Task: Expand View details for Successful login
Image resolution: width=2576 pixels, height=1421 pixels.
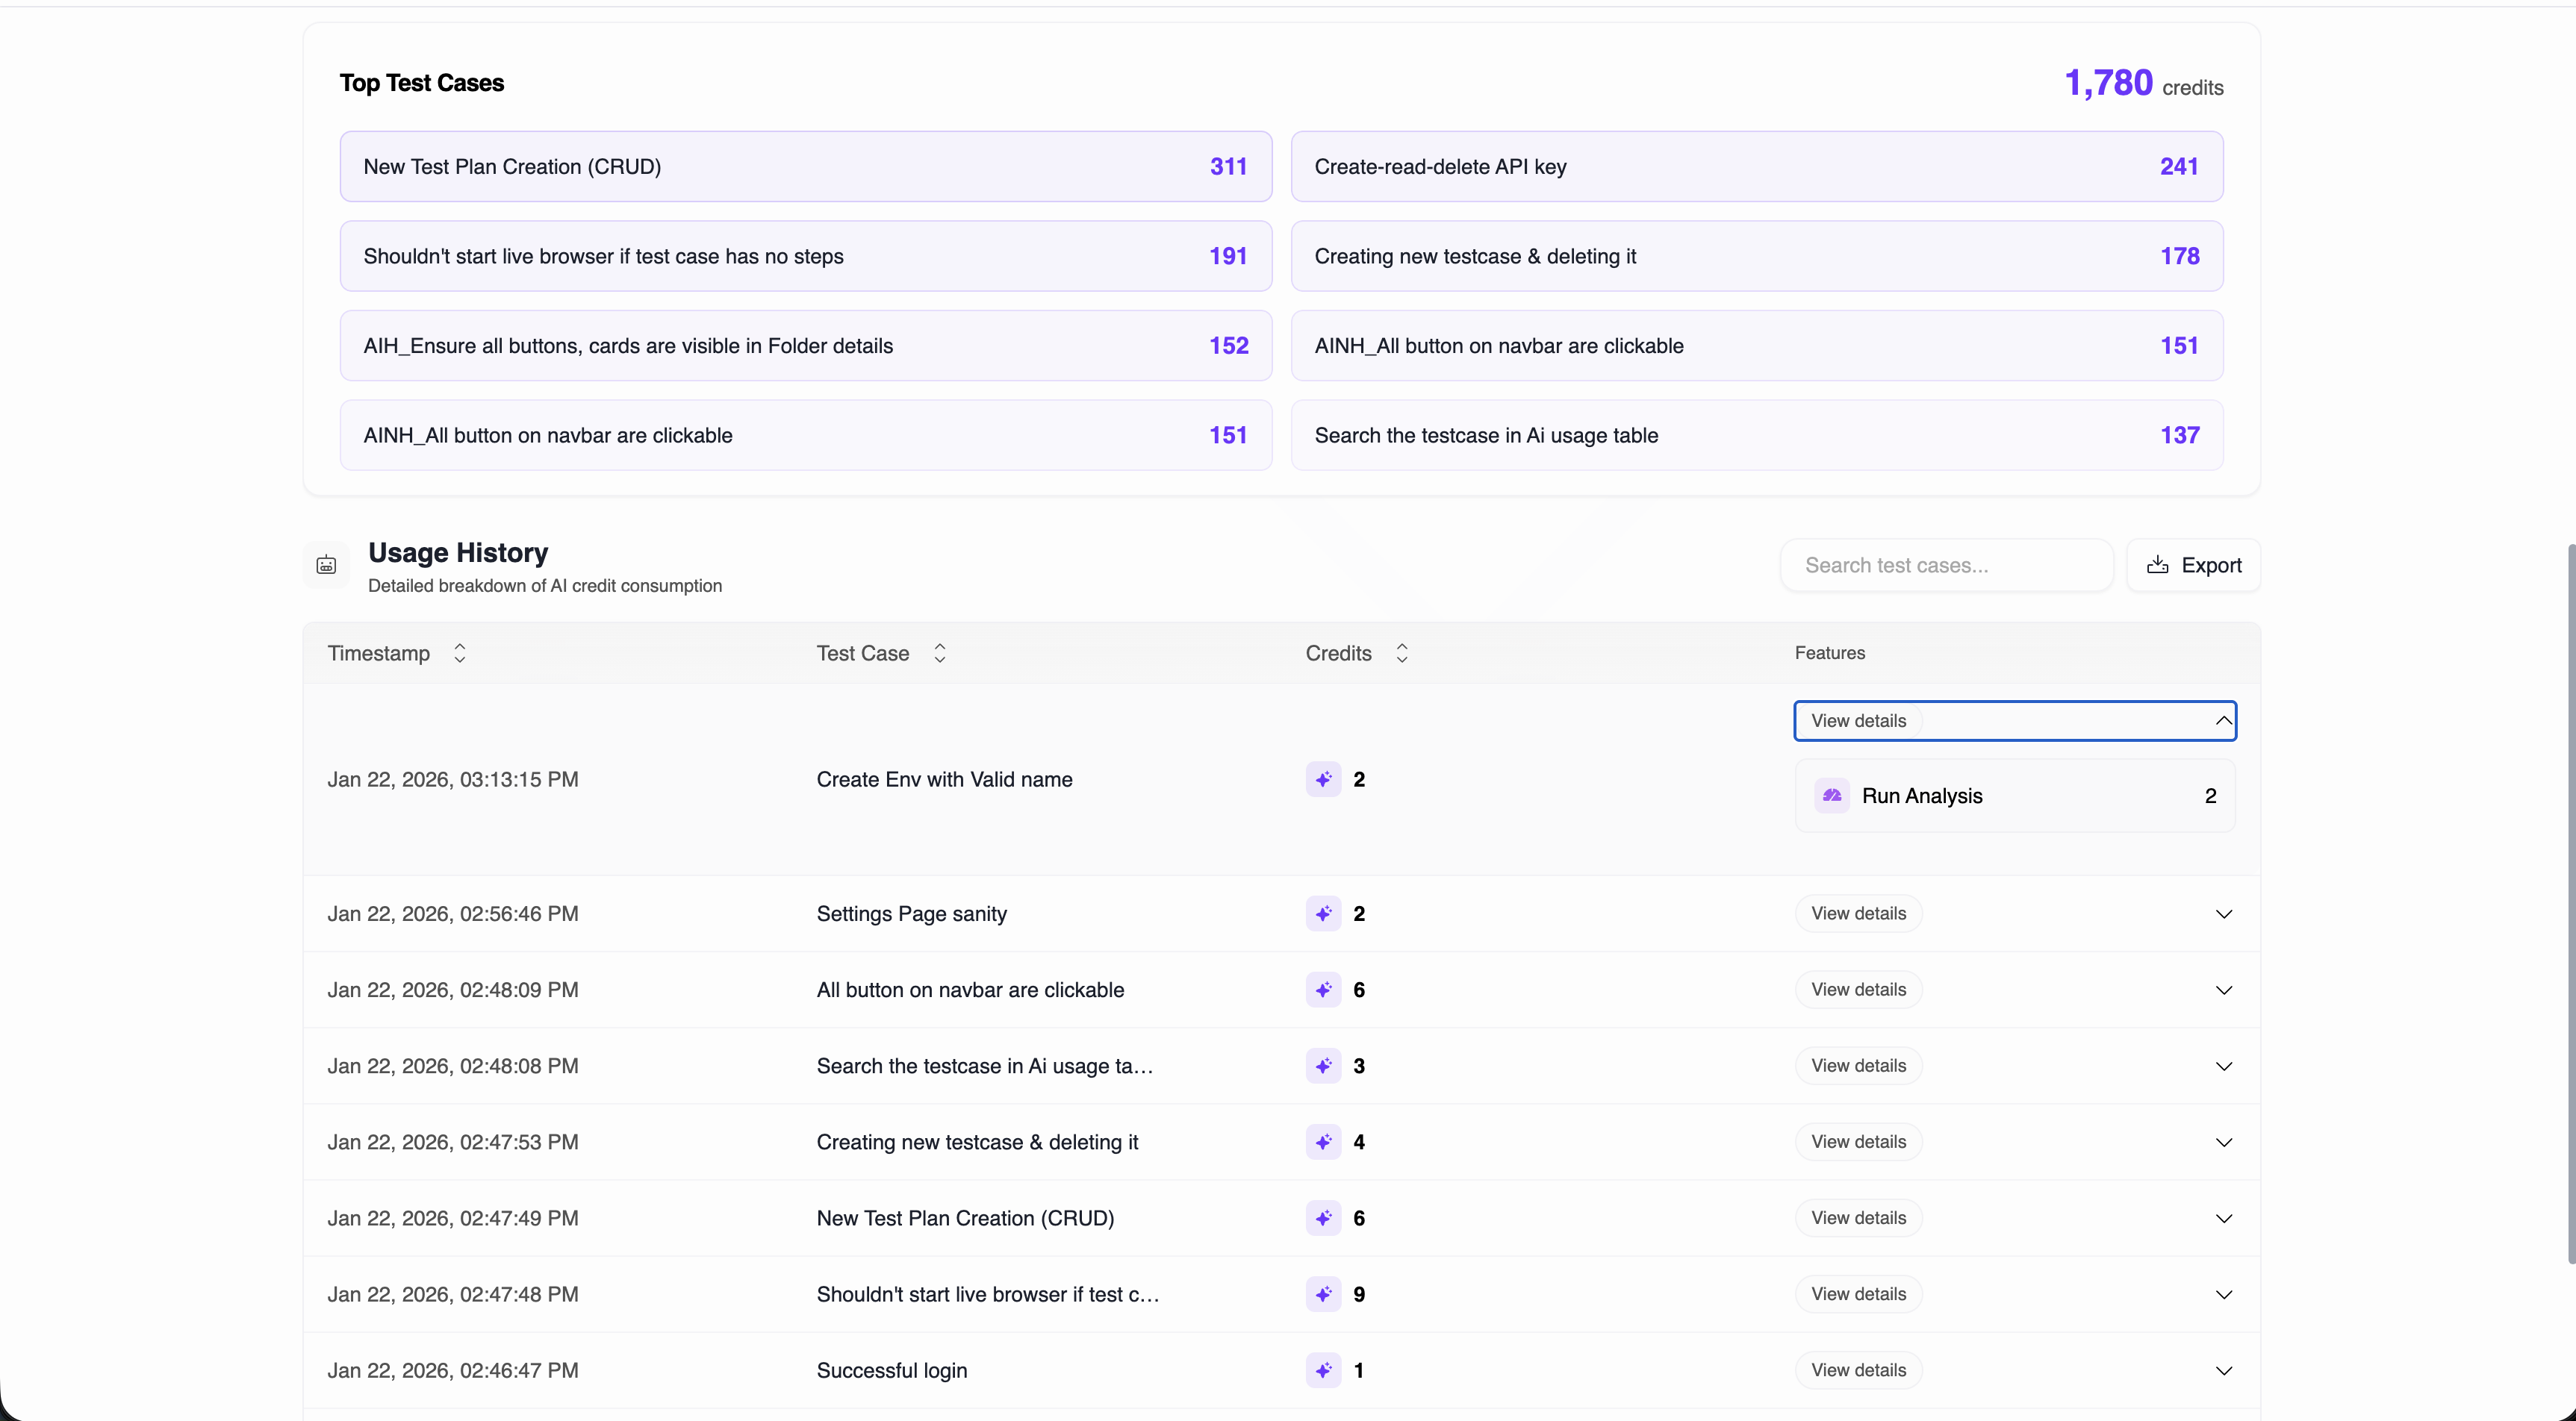Action: click(1858, 1370)
